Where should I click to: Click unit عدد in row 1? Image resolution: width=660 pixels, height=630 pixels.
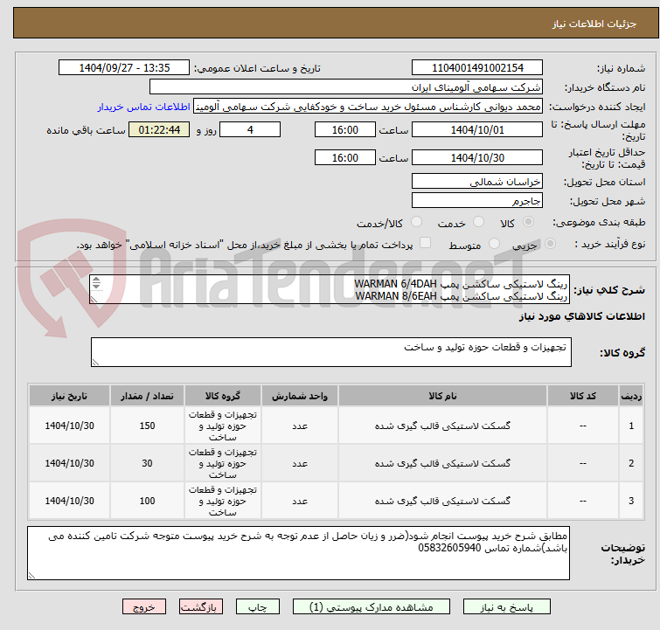point(300,426)
